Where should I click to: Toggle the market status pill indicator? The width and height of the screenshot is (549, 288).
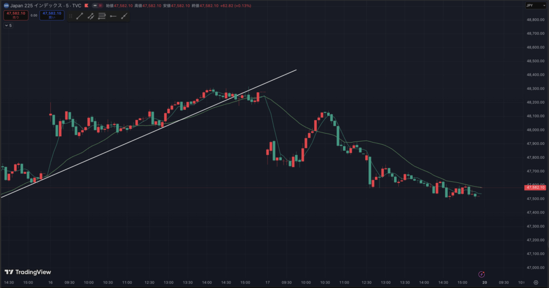[x=97, y=5]
